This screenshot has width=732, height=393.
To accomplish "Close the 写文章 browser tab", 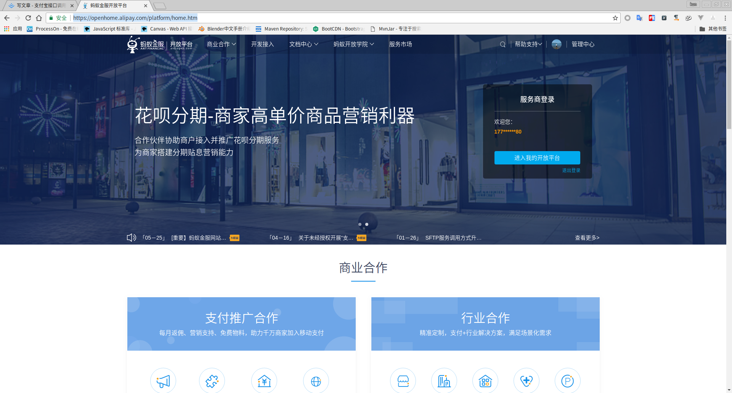I will [72, 6].
